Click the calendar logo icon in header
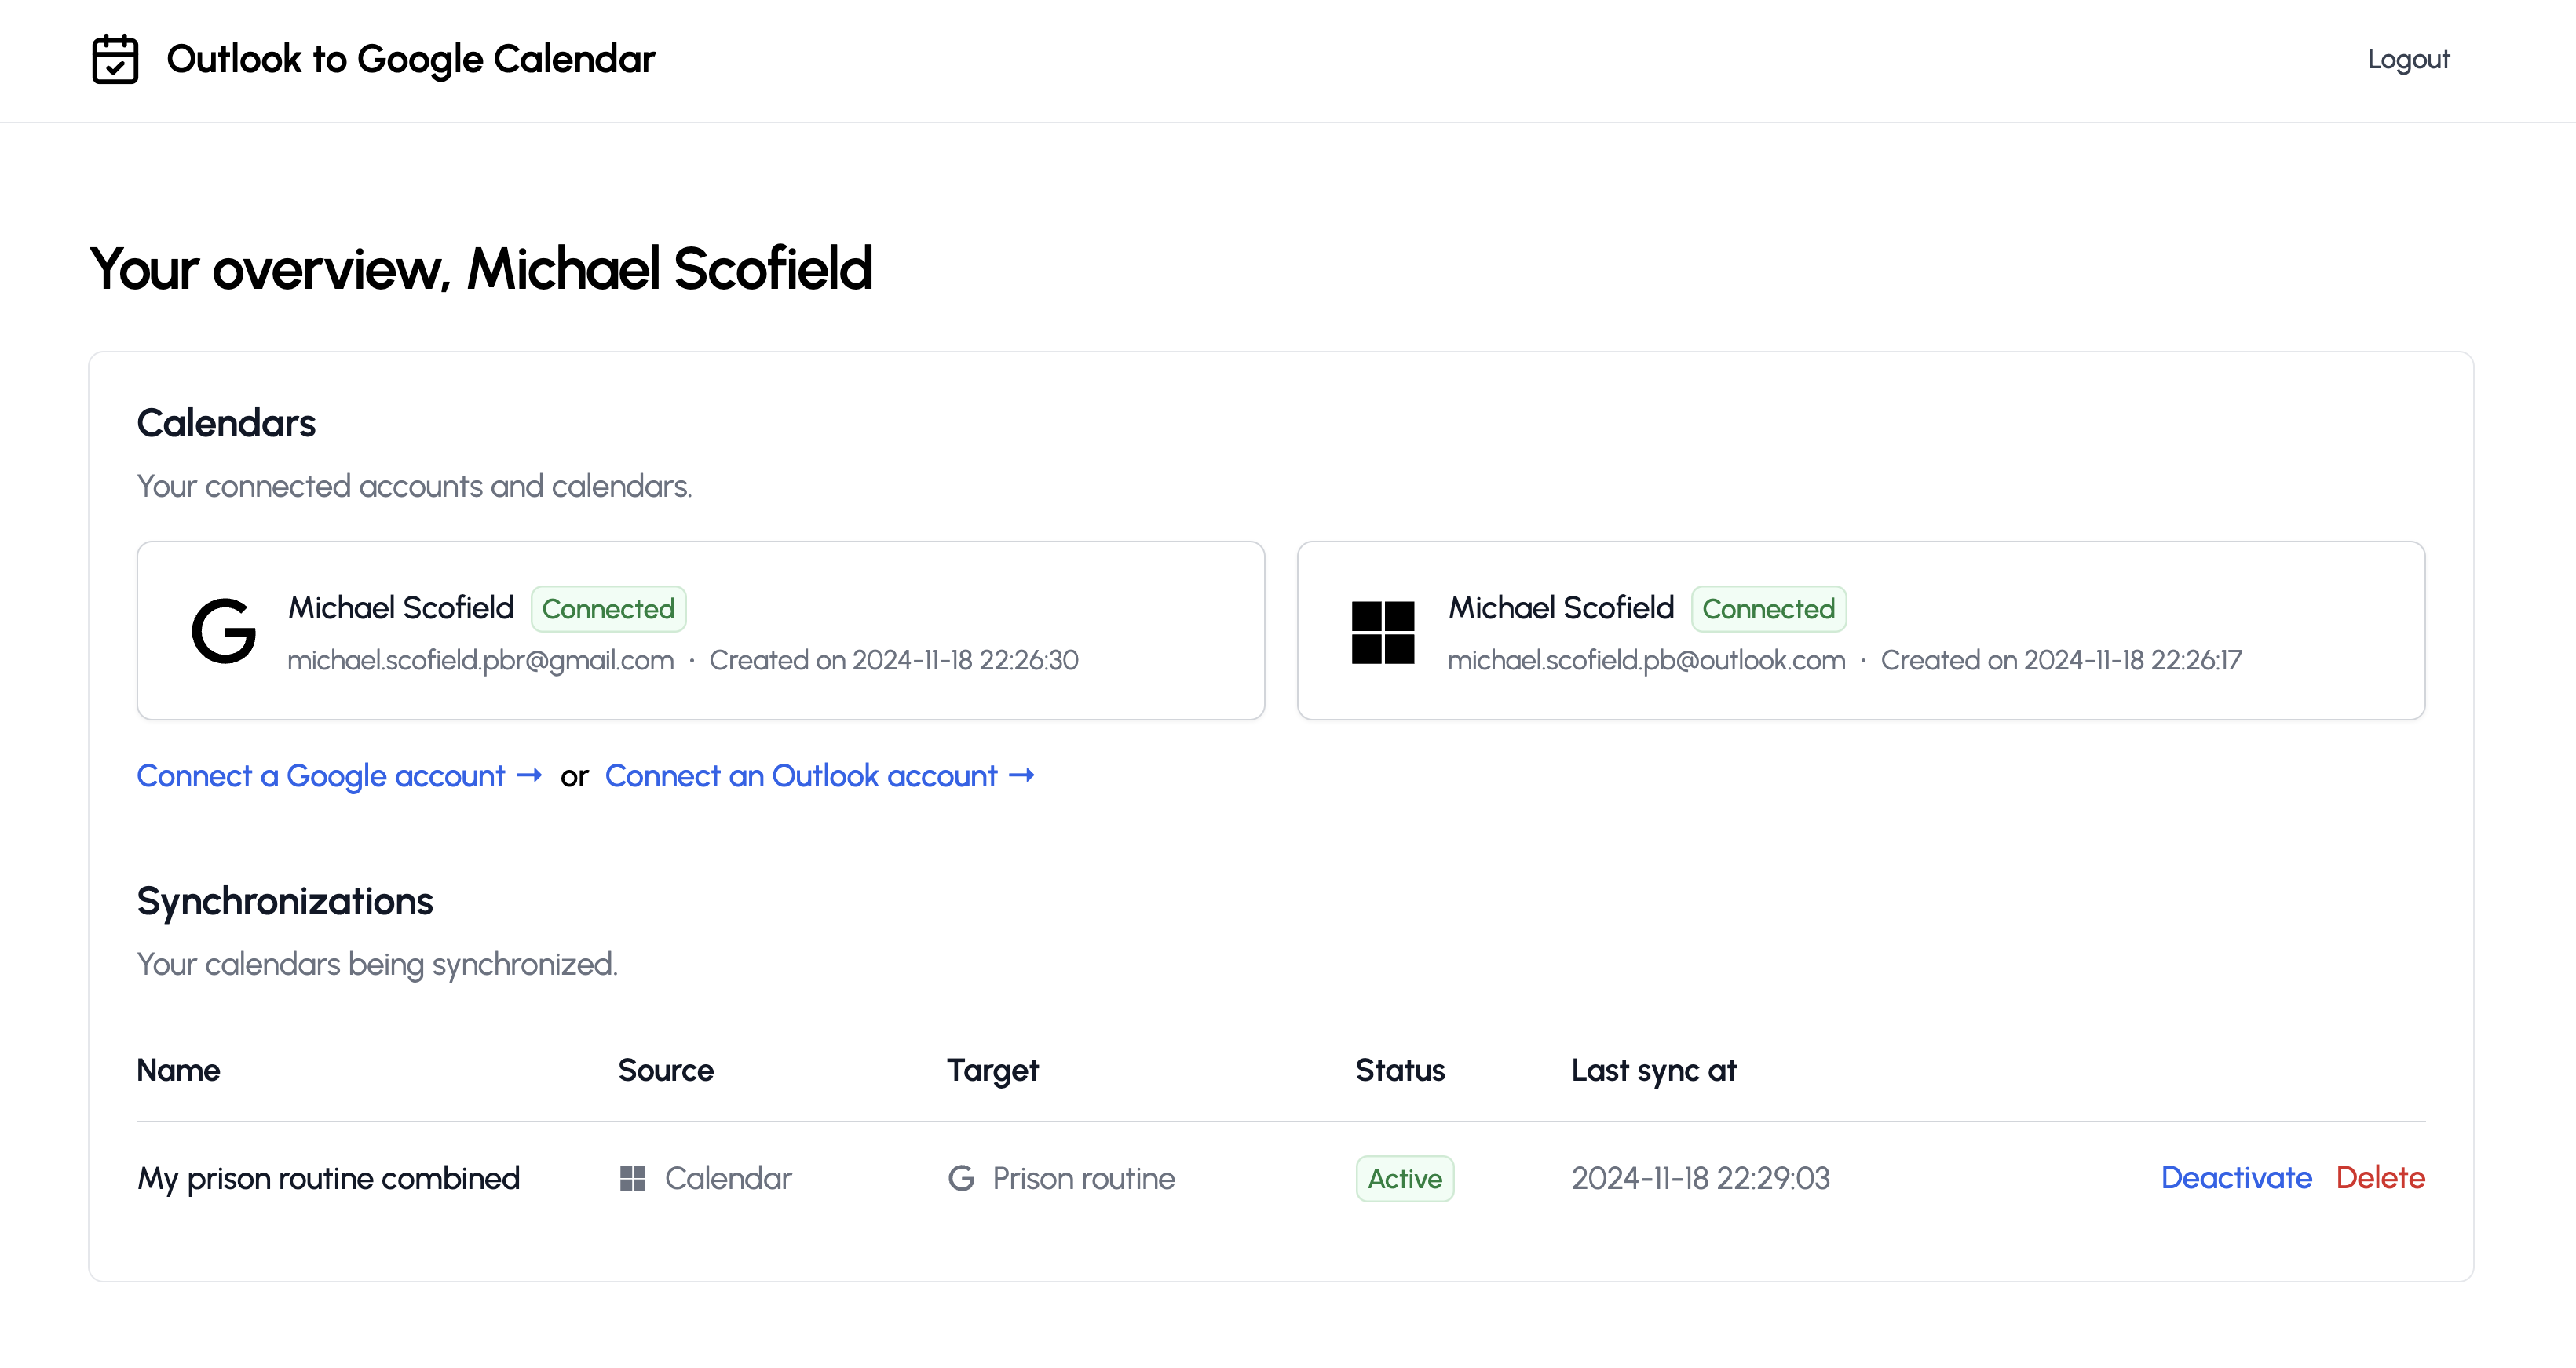Image resolution: width=2576 pixels, height=1368 pixels. pos(115,60)
